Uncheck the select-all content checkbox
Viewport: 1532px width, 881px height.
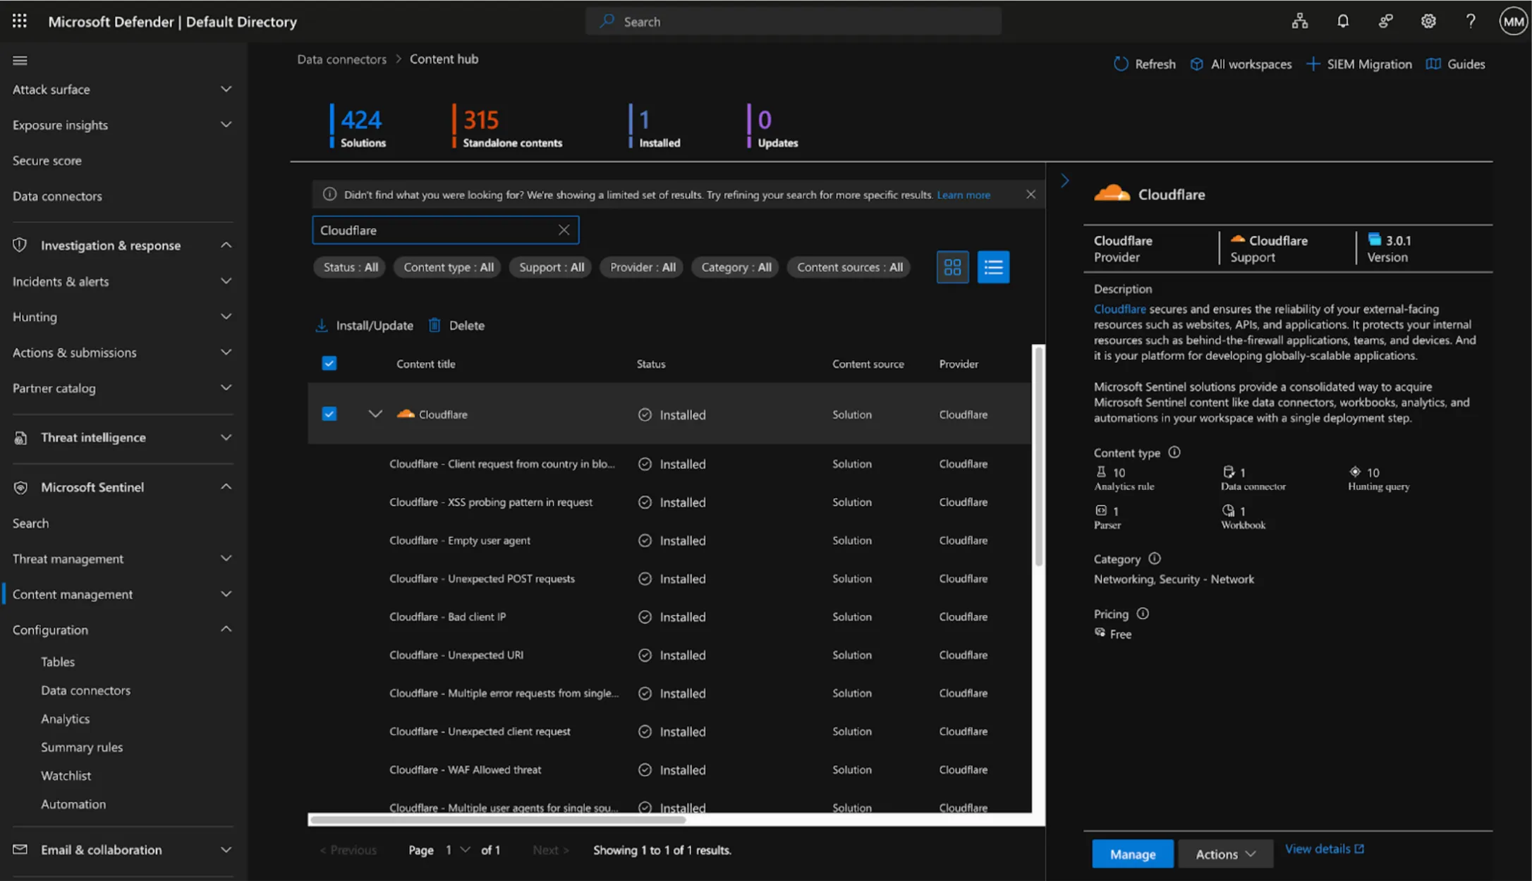329,363
